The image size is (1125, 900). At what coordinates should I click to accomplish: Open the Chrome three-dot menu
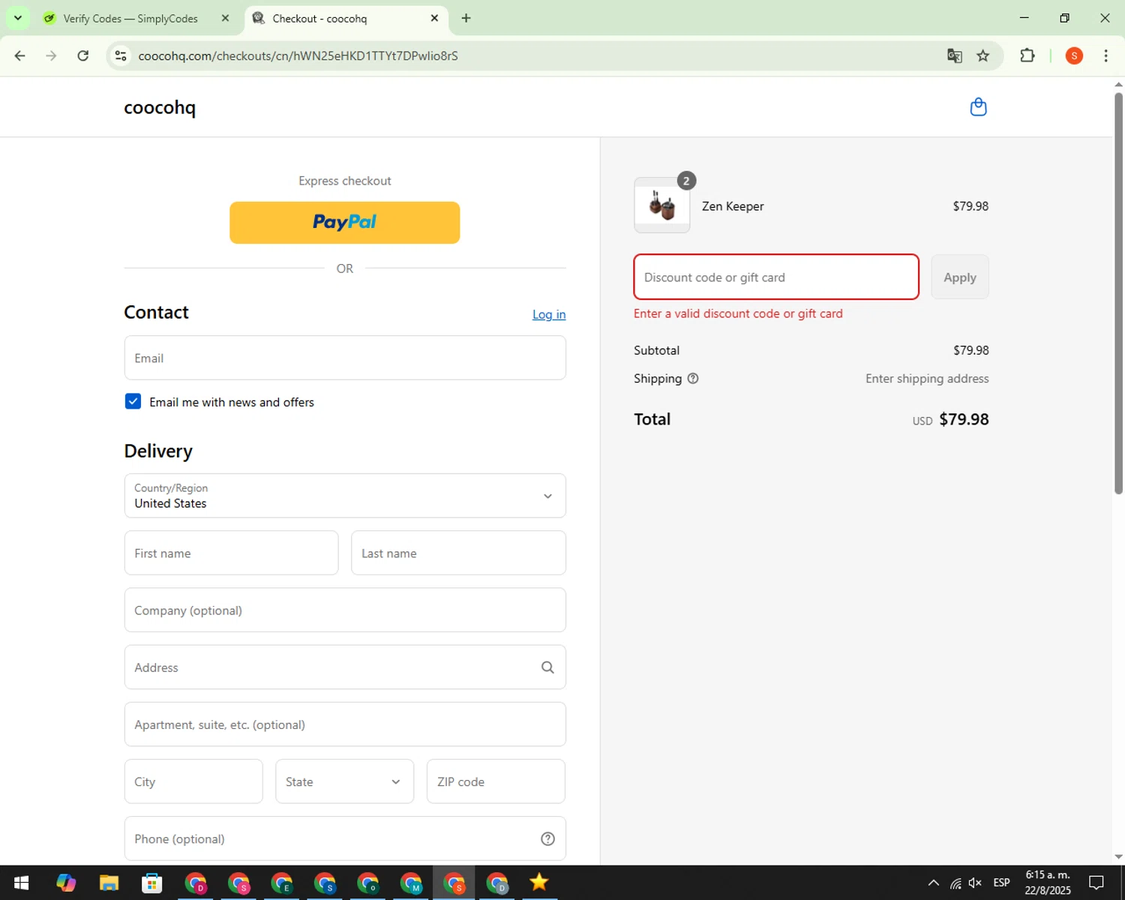[x=1105, y=55]
